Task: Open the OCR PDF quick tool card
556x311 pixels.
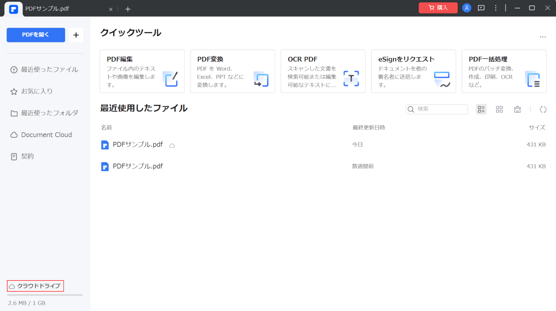Action: click(x=323, y=71)
